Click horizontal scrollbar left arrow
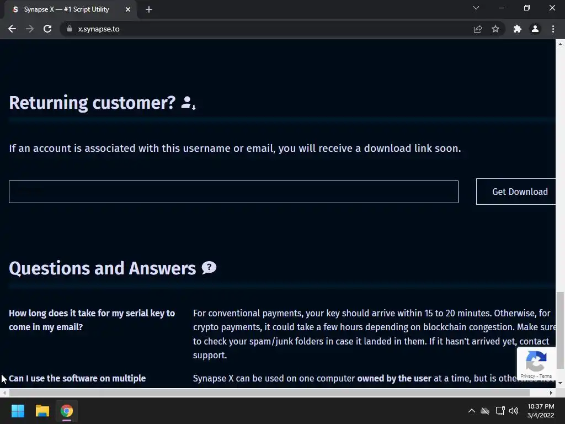 coord(4,393)
